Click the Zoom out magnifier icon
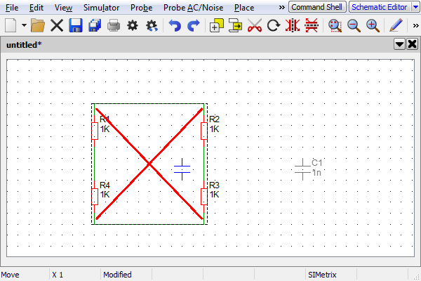The image size is (421, 281). [x=354, y=25]
